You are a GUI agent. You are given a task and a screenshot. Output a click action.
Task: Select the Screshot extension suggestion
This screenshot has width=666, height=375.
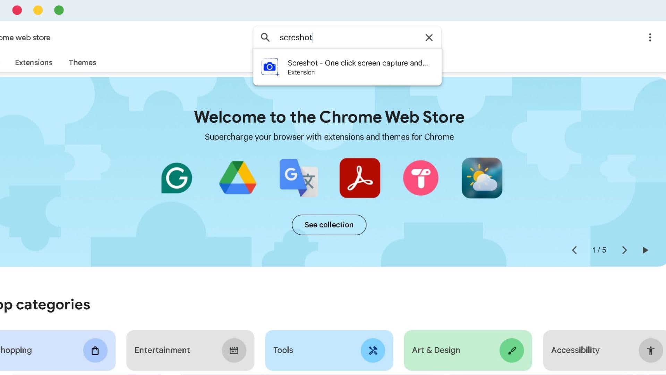(347, 67)
